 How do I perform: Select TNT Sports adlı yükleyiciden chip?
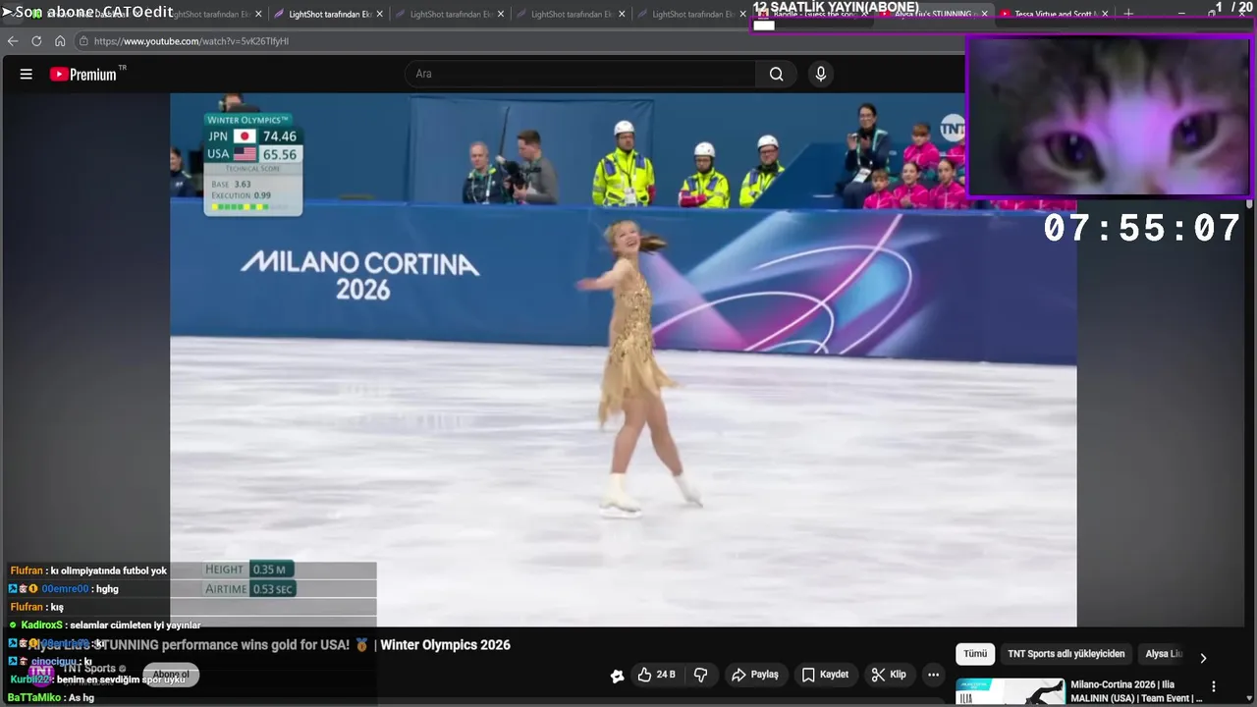pos(1066,654)
